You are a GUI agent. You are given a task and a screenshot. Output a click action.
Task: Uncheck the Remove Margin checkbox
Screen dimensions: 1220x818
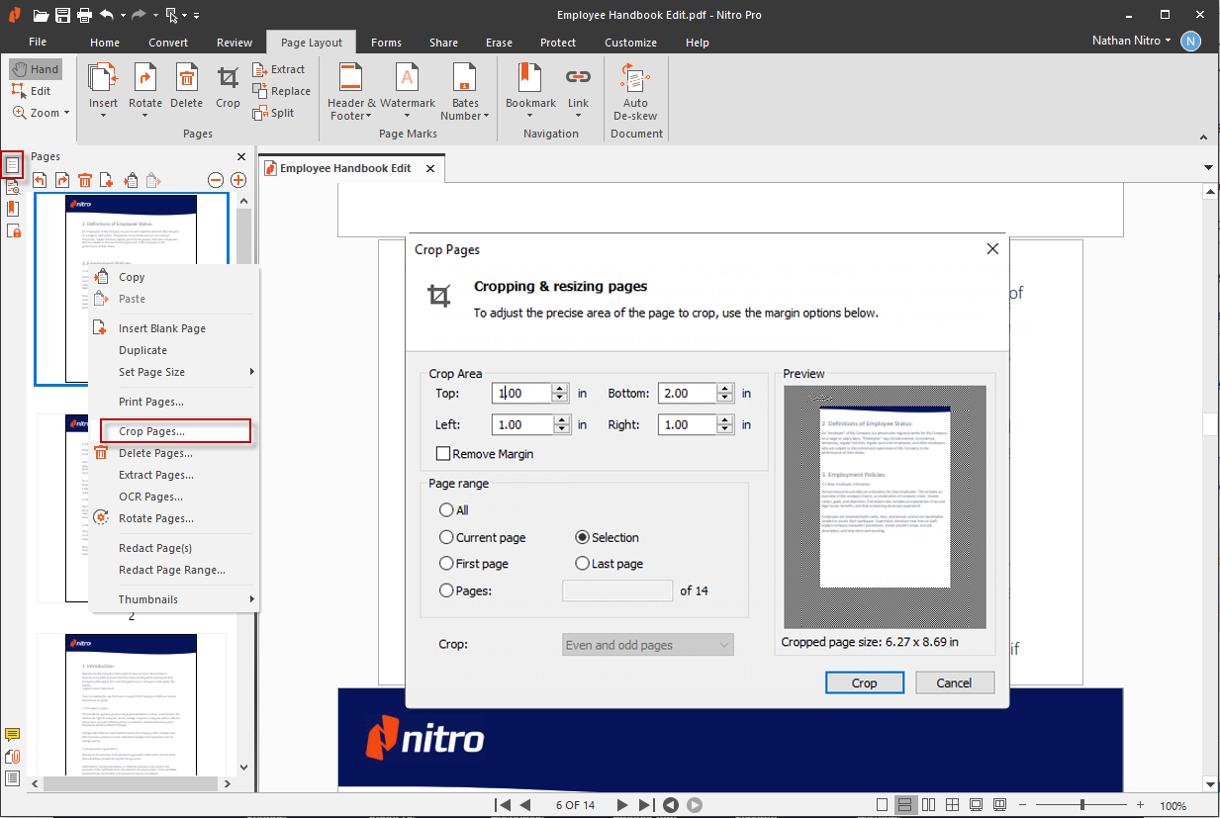click(443, 453)
